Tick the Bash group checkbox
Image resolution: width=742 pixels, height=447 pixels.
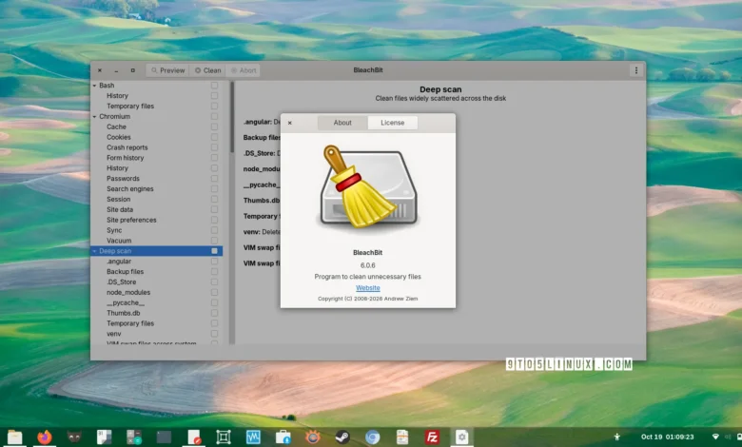point(214,86)
